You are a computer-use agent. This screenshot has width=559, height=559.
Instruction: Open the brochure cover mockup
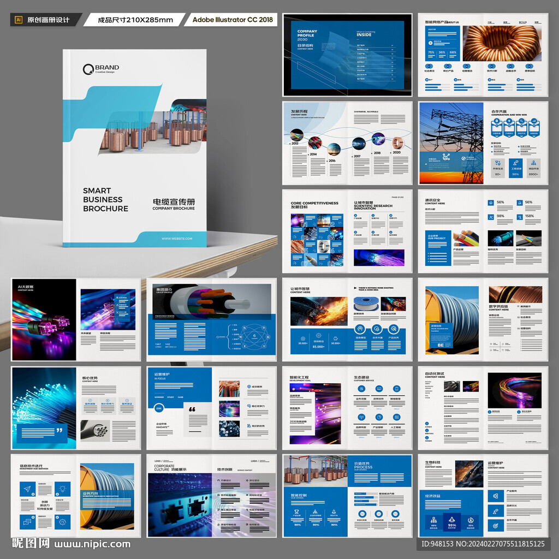[x=135, y=148]
